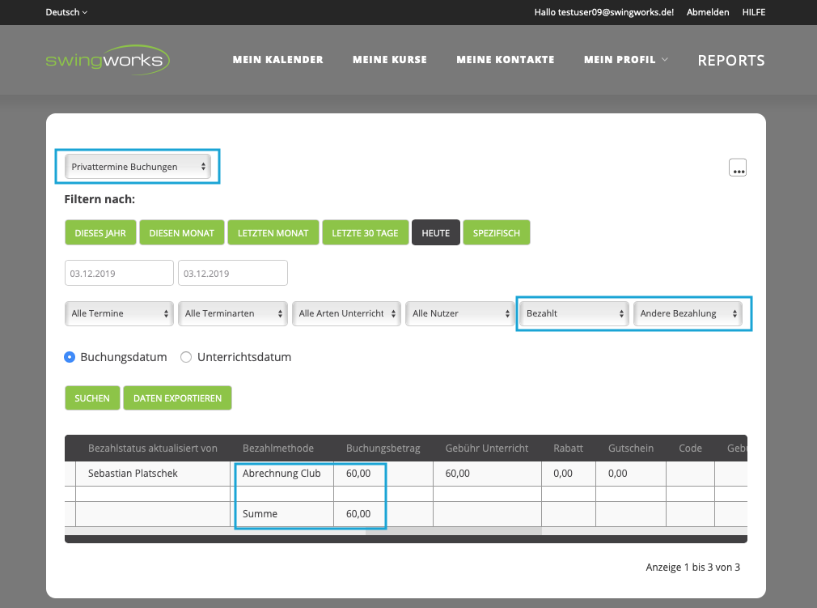Click the swingworks logo
The height and width of the screenshot is (608, 817).
pos(108,60)
